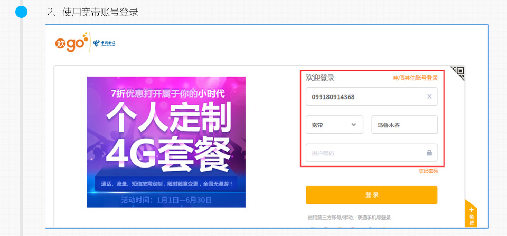Screen dimensions: 507x236
Task: Click the 忘记密码 link
Action: tap(428, 171)
